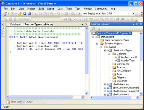The height and width of the screenshot is (110, 144).
Task: Collapse the dbo.AuctionTypes tree node
Action: (105, 50)
